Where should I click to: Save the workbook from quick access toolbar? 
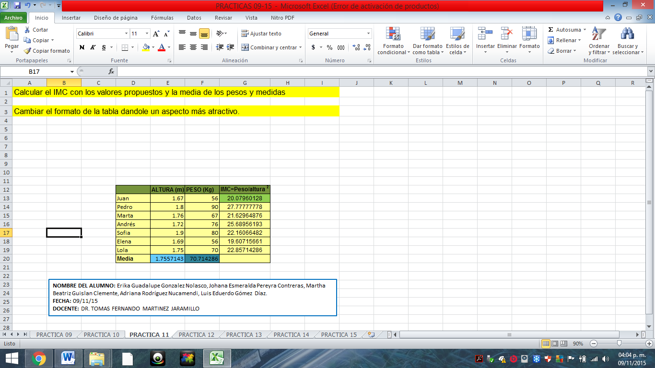tap(17, 6)
